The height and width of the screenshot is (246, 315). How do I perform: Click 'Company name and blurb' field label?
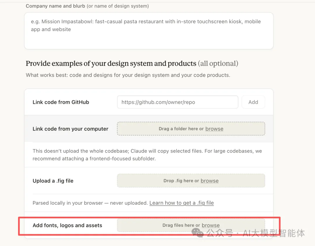pyautogui.click(x=87, y=6)
